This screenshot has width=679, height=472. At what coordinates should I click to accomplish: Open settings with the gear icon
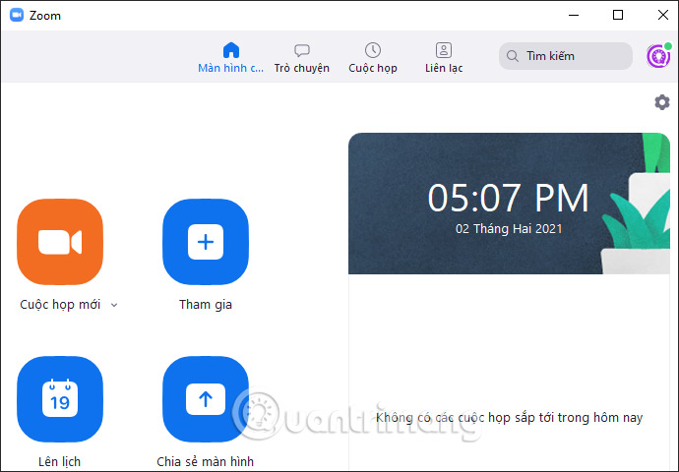pos(662,102)
